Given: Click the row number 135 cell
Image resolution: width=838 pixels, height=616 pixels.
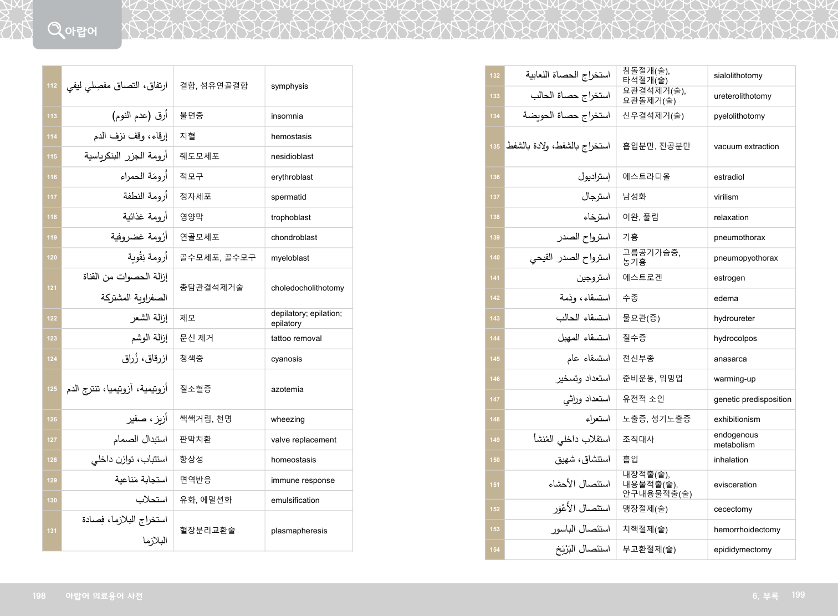Looking at the screenshot, I should click(495, 147).
